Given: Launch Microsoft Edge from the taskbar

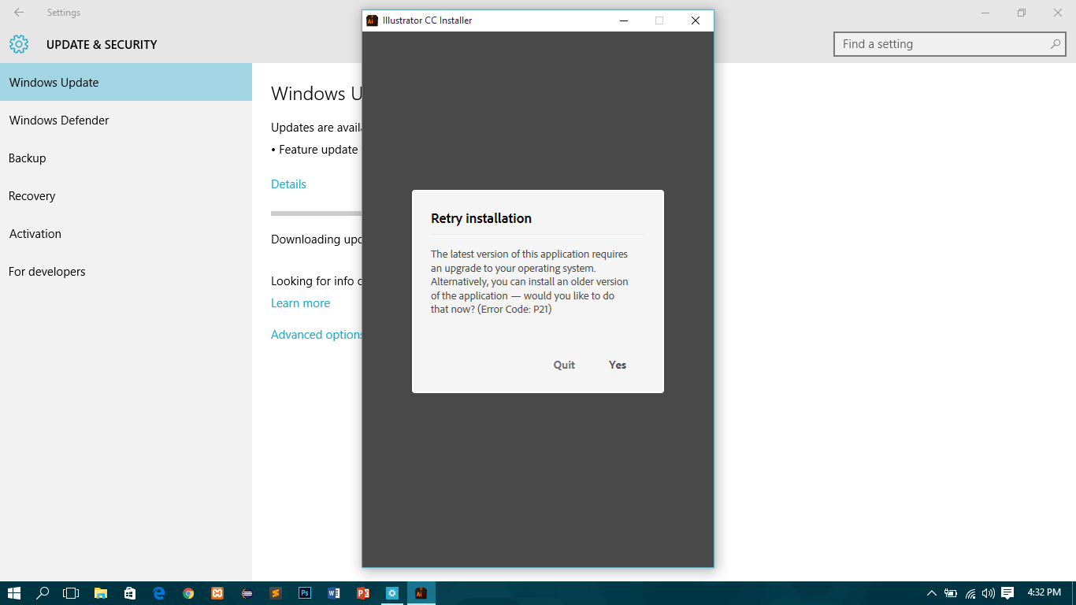Looking at the screenshot, I should (x=159, y=593).
